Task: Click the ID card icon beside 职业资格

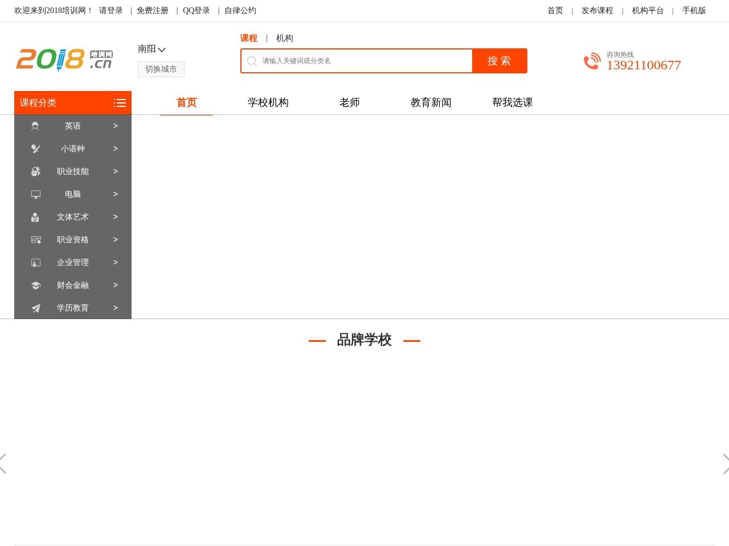Action: 35,239
